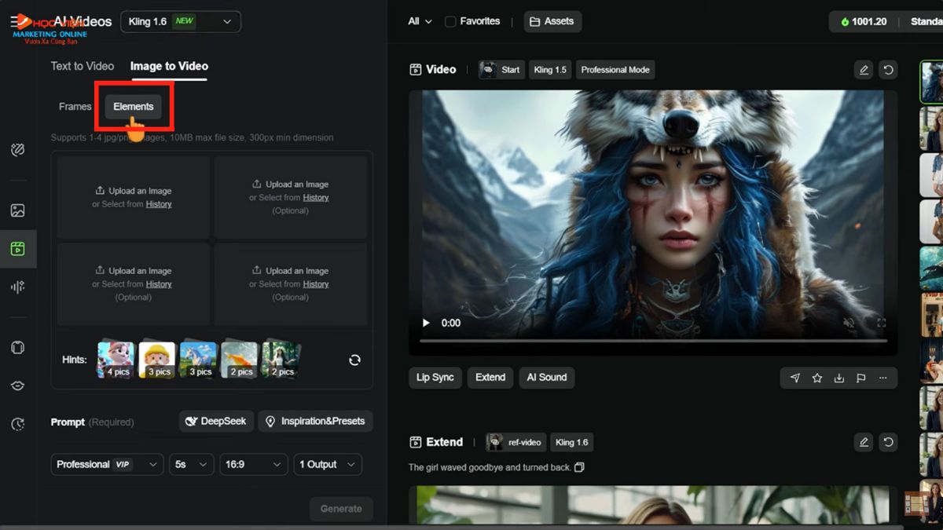
Task: Click the regenerate arrow on Video card
Action: [x=888, y=70]
